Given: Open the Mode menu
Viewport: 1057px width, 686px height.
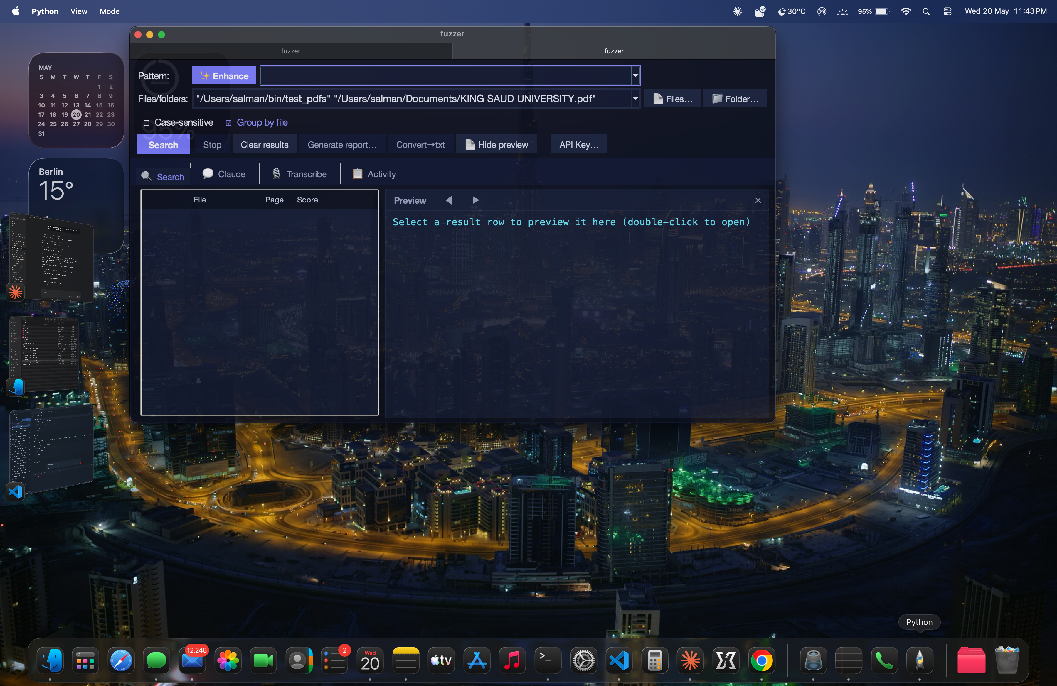Looking at the screenshot, I should pos(110,11).
